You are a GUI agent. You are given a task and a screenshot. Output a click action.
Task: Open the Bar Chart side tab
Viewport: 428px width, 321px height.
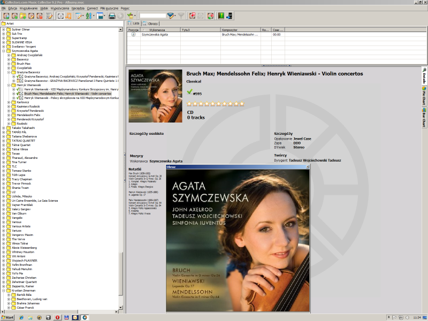point(424,117)
